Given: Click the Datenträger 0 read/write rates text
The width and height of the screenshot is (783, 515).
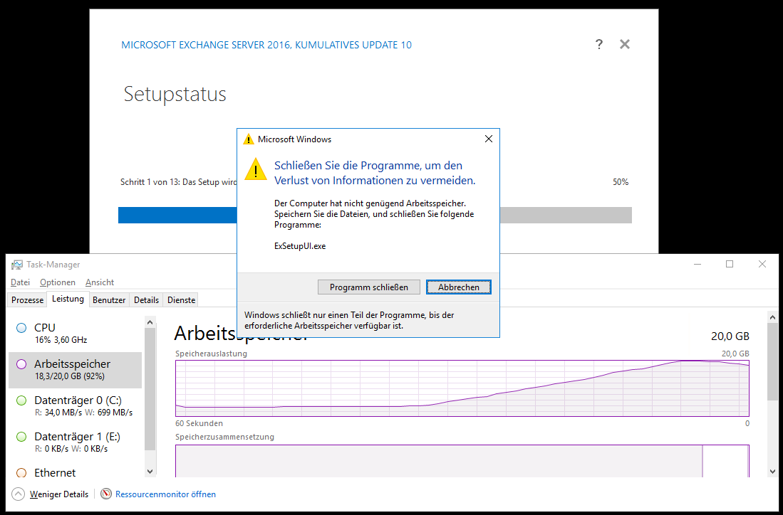Looking at the screenshot, I should coord(83,413).
